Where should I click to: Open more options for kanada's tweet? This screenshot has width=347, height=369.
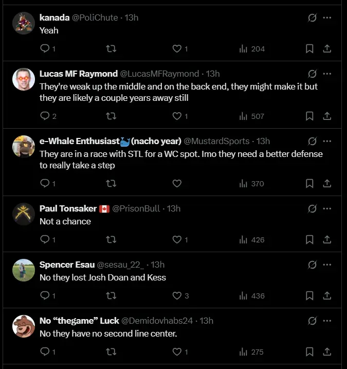pos(327,18)
